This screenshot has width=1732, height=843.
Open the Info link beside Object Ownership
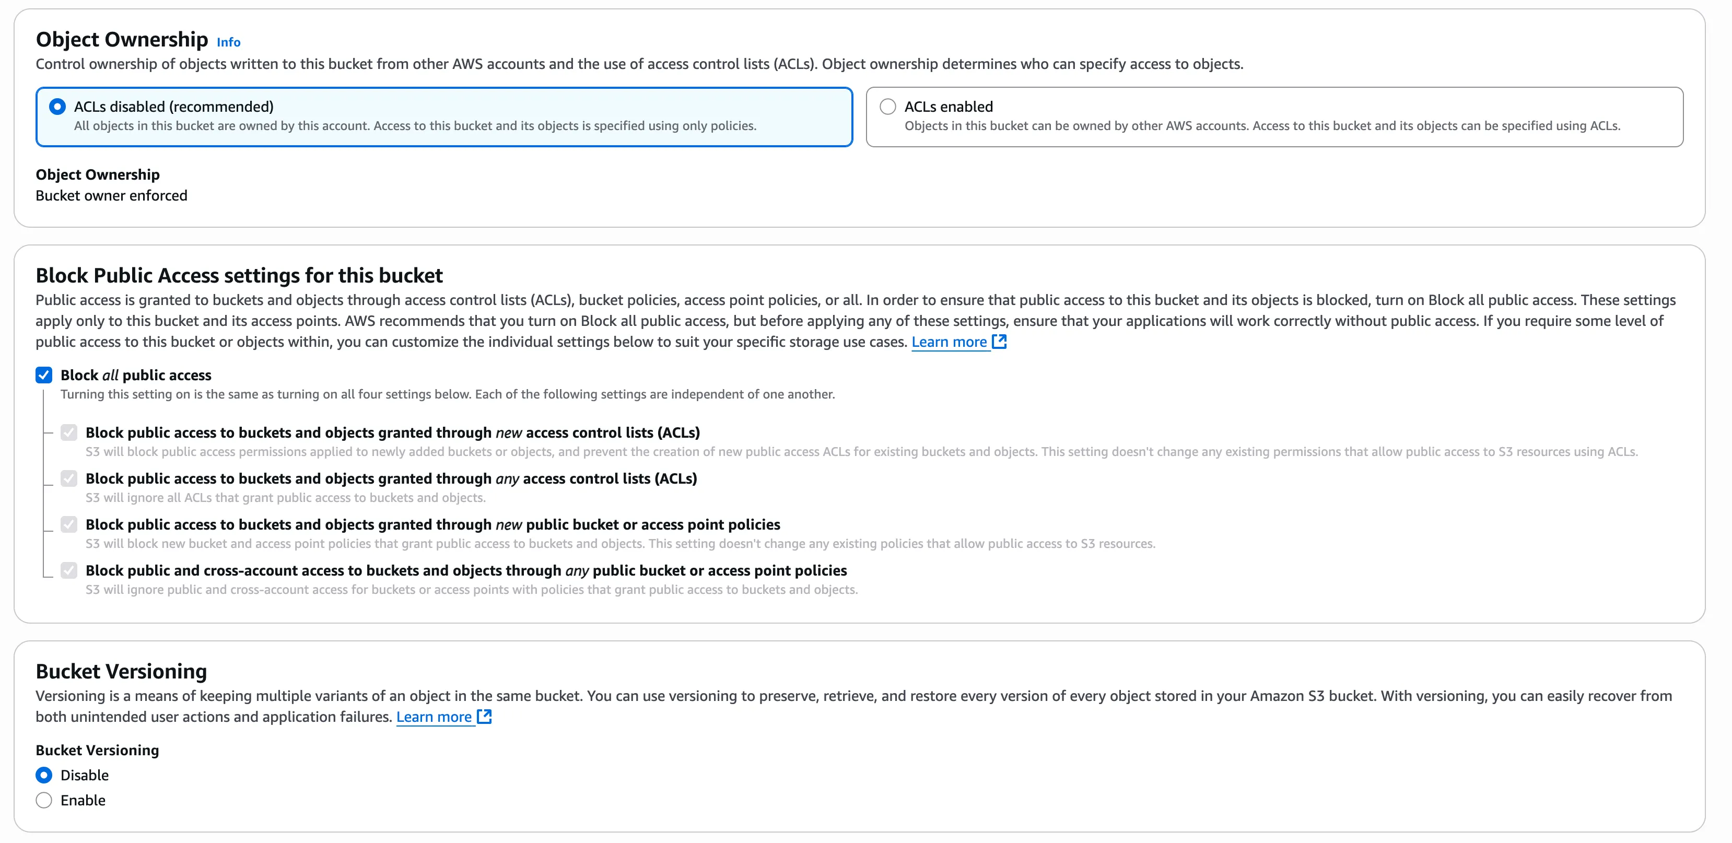(x=228, y=42)
